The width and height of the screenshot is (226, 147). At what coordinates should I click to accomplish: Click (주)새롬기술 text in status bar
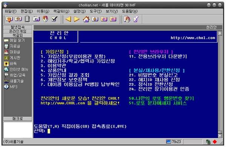pyautogui.click(x=13, y=142)
